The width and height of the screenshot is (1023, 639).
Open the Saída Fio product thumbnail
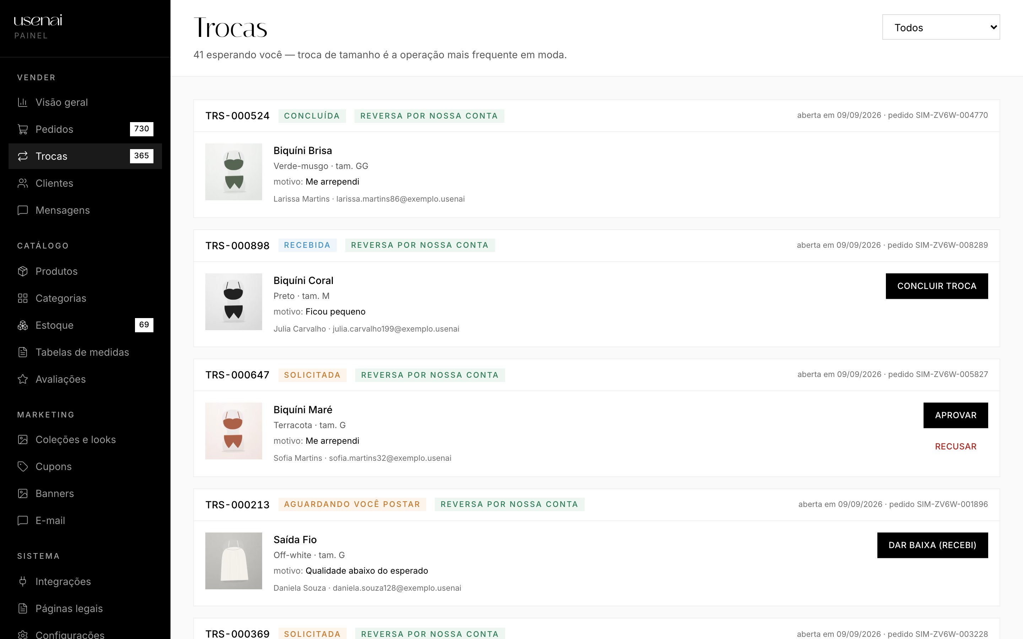(234, 561)
